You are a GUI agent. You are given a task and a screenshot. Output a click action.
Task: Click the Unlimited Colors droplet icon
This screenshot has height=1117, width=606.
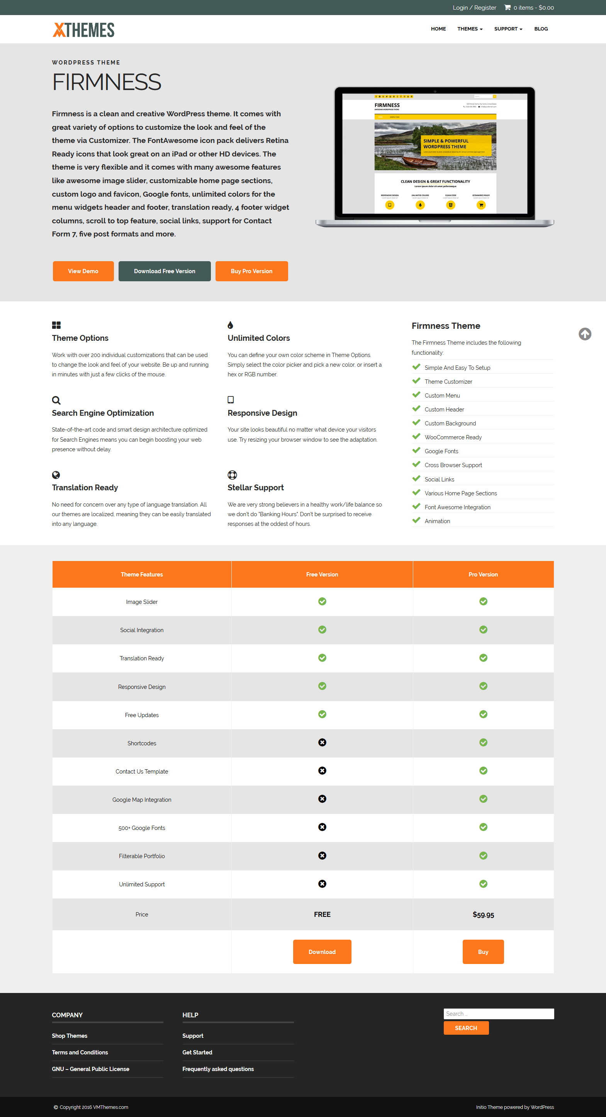click(x=230, y=325)
